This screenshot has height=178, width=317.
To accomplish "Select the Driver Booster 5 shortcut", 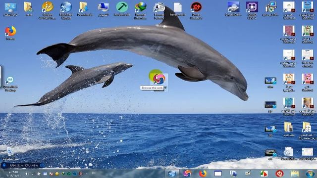I will pyautogui.click(x=196, y=10).
